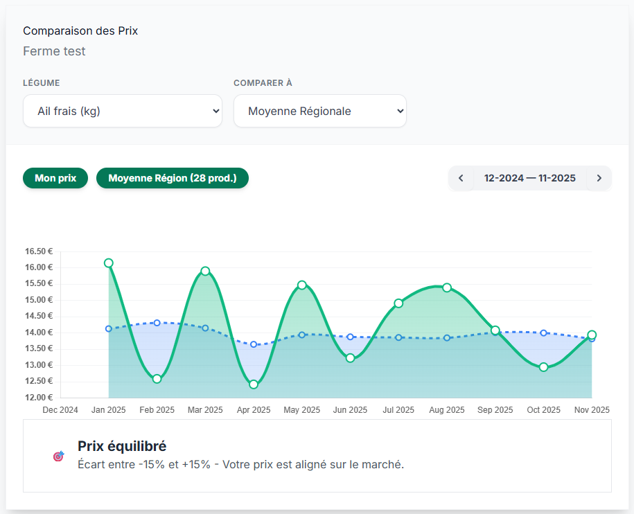Image resolution: width=634 pixels, height=514 pixels.
Task: Go to previous period with left chevron
Action: (461, 178)
